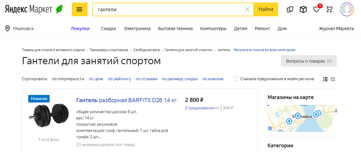The height and width of the screenshot is (152, 361).
Task: Open the yellow hamburger catalog menu
Action: tap(80, 9)
